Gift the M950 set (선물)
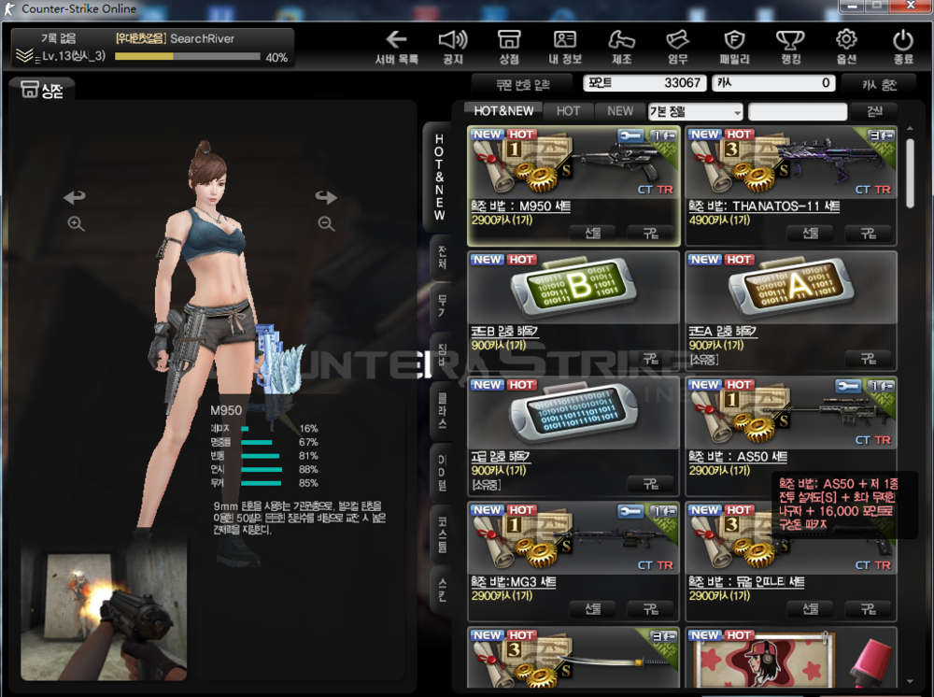Screen dimensions: 934x697 point(592,234)
